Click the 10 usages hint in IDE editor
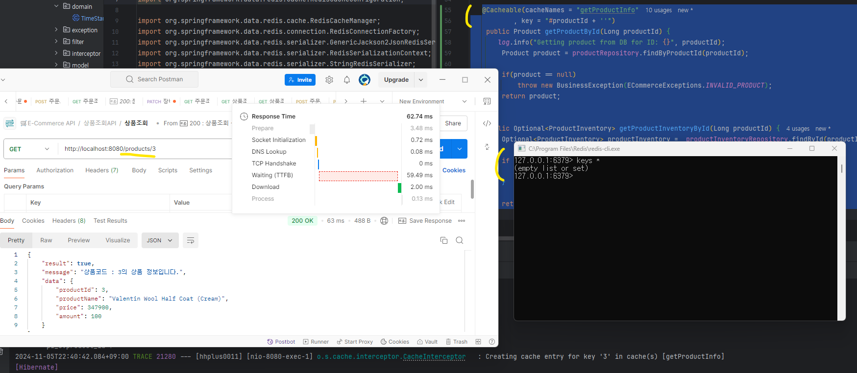Viewport: 857px width, 373px height. 659,10
